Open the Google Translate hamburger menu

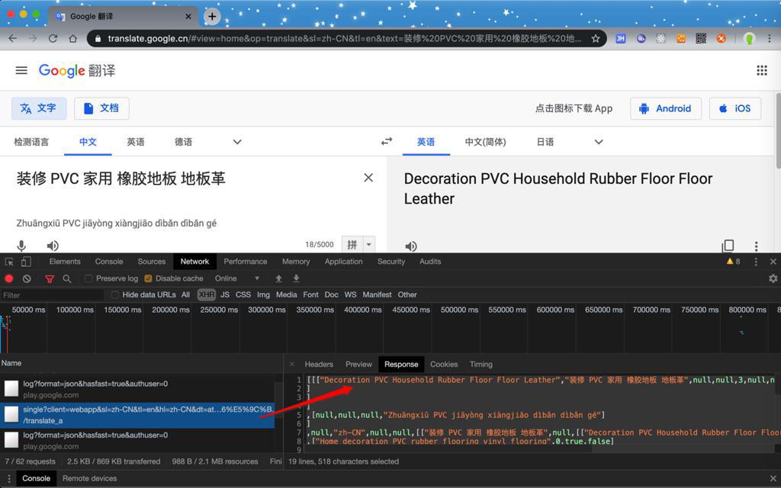coord(21,71)
